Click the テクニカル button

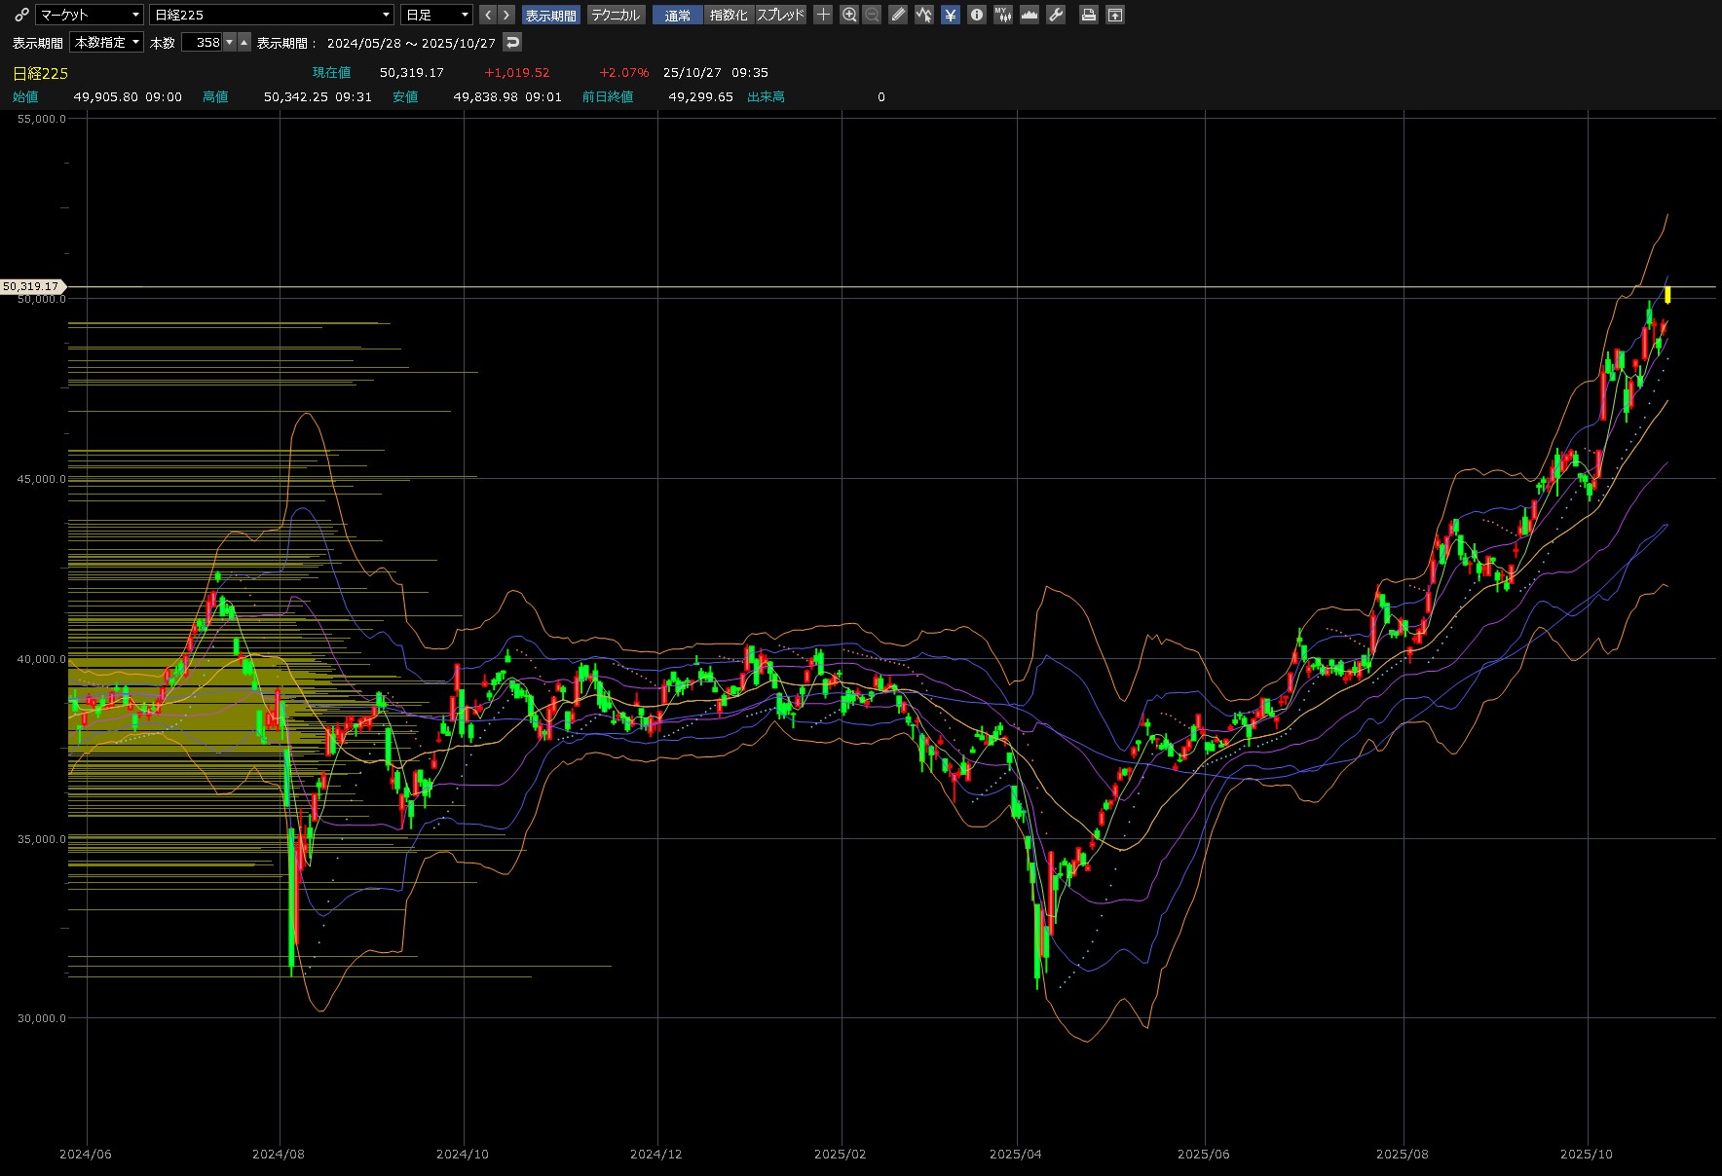pyautogui.click(x=616, y=15)
